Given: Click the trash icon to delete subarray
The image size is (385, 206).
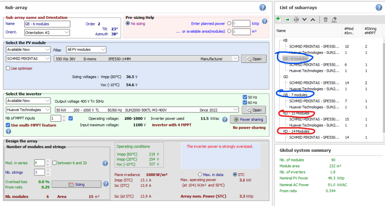Looking at the screenshot, I should coord(325,19).
